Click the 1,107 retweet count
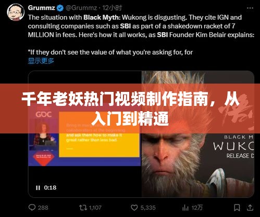 point(95,208)
